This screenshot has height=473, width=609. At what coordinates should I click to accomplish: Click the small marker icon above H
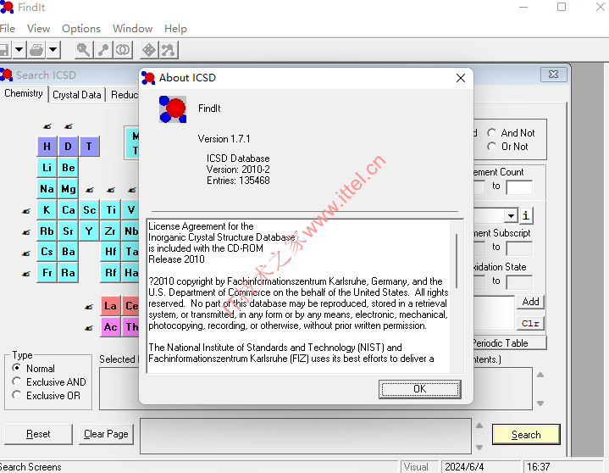click(47, 126)
